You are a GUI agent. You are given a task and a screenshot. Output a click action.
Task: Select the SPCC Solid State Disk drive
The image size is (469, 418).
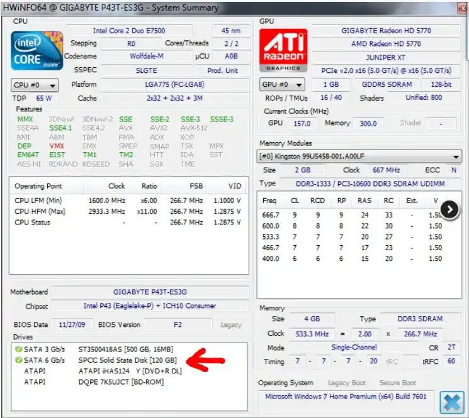click(127, 360)
